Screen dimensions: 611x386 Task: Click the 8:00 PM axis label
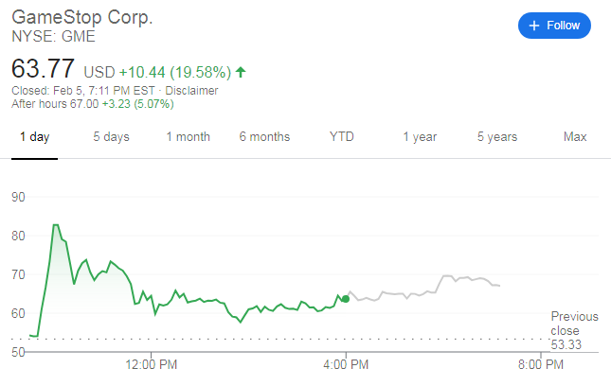[x=541, y=363]
